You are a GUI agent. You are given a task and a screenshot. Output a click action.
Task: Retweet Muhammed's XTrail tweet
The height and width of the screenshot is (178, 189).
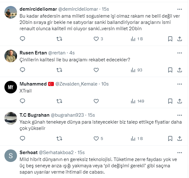click(x=59, y=101)
